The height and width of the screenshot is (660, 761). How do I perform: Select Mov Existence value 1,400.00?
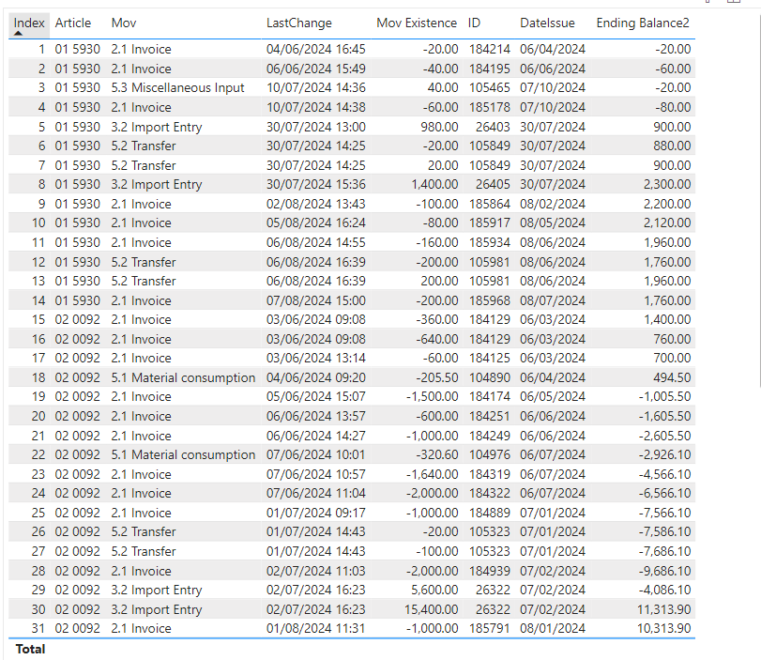click(434, 185)
